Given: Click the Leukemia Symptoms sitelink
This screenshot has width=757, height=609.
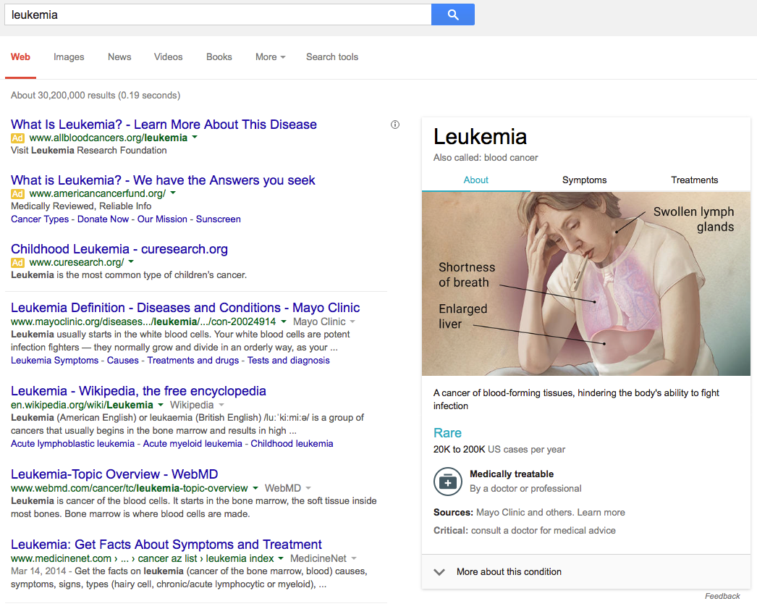Looking at the screenshot, I should point(54,361).
